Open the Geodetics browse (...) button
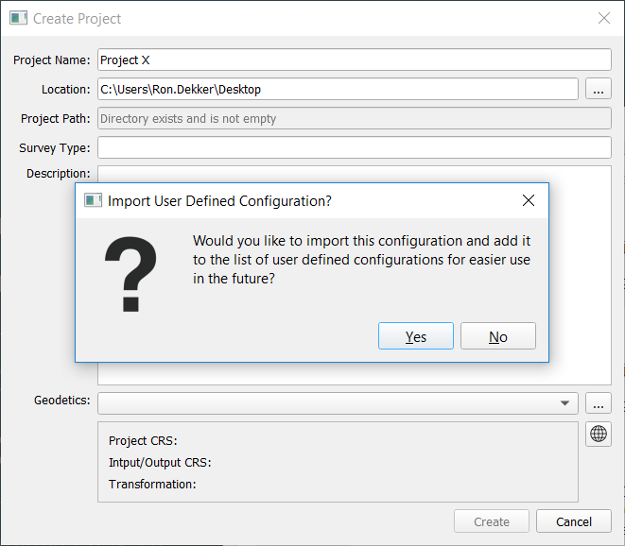 tap(599, 403)
